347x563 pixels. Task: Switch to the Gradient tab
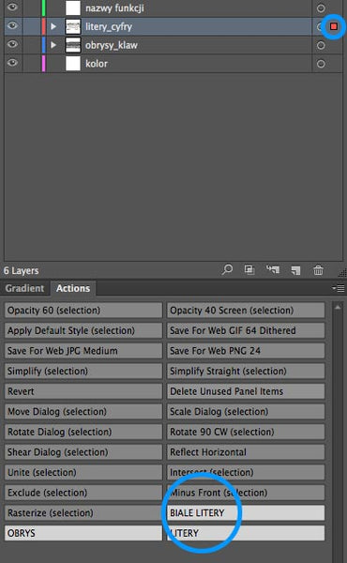tap(24, 288)
